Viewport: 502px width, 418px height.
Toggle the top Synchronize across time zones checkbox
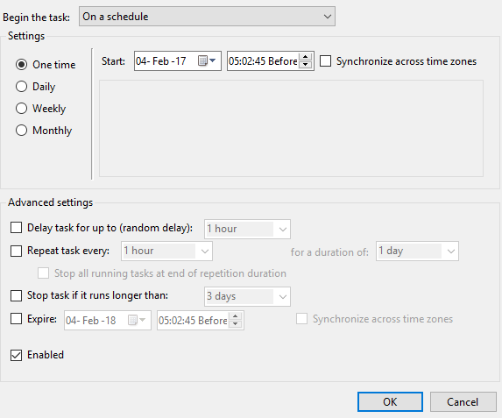[x=326, y=60]
